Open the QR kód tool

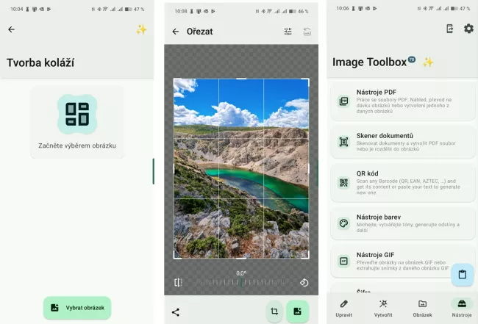tap(403, 183)
